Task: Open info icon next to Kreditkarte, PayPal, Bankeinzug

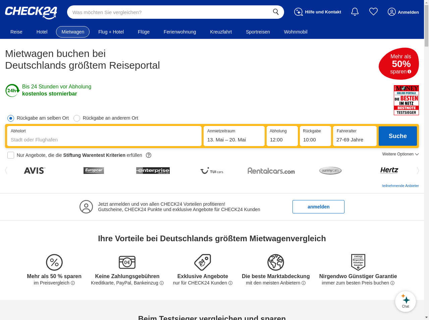Action: coord(162,283)
